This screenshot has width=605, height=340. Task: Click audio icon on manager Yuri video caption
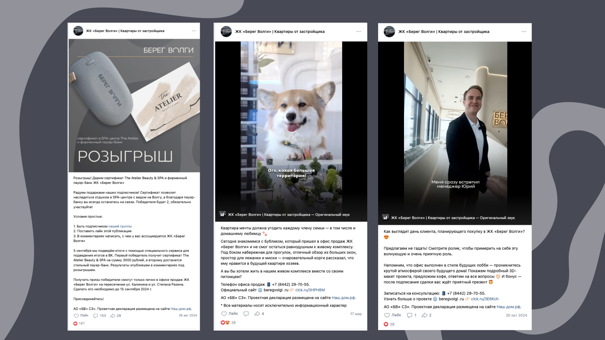tap(385, 217)
